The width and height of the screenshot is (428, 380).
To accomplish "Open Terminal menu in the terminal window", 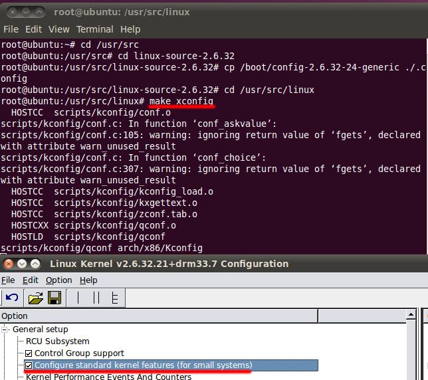I will (95, 29).
